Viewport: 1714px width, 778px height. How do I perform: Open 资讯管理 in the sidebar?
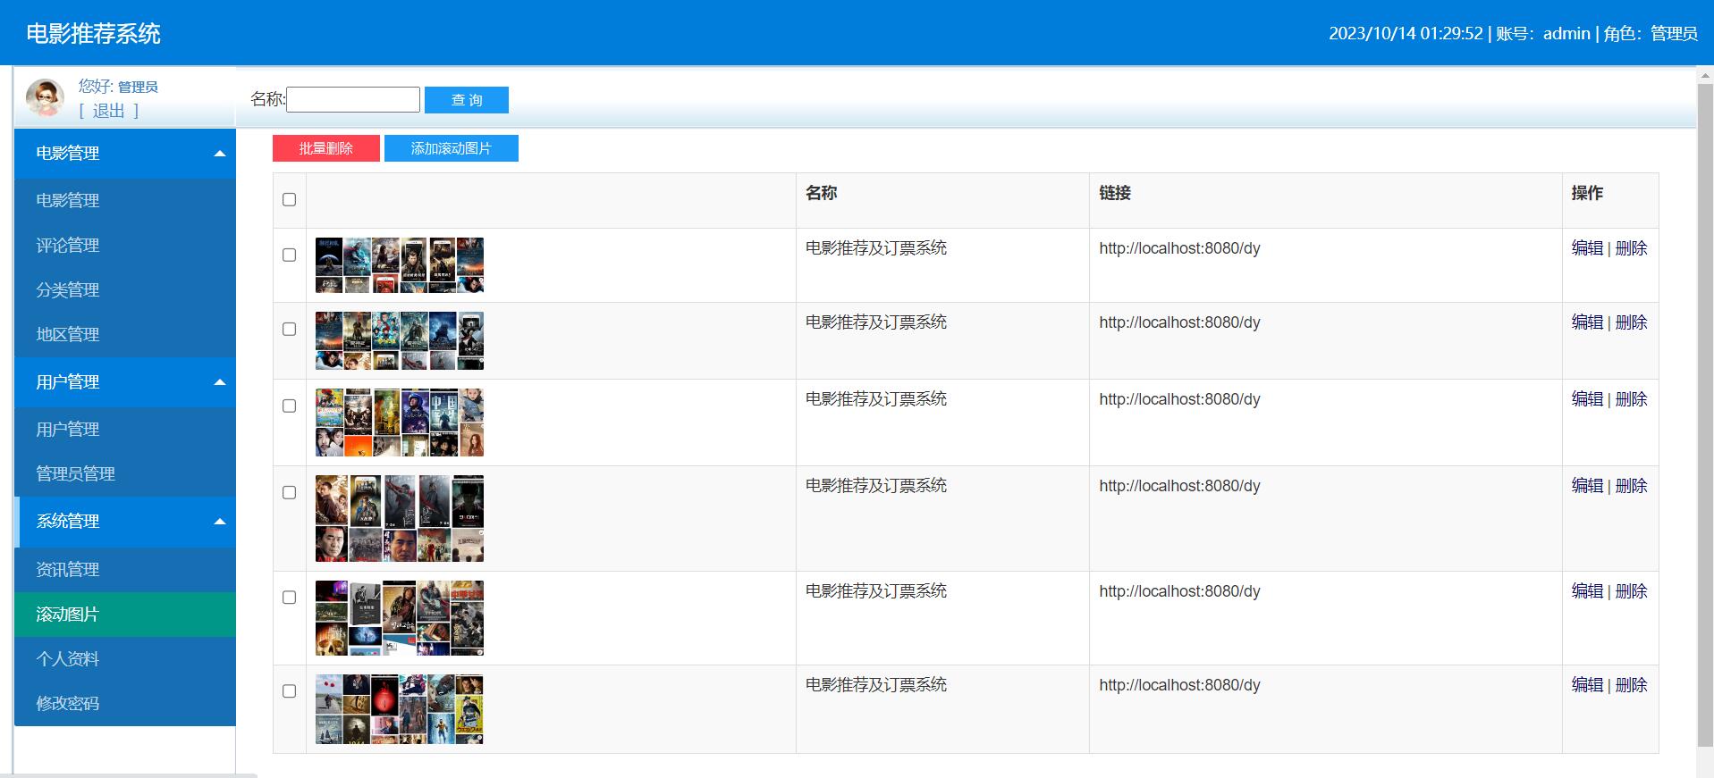tap(125, 569)
